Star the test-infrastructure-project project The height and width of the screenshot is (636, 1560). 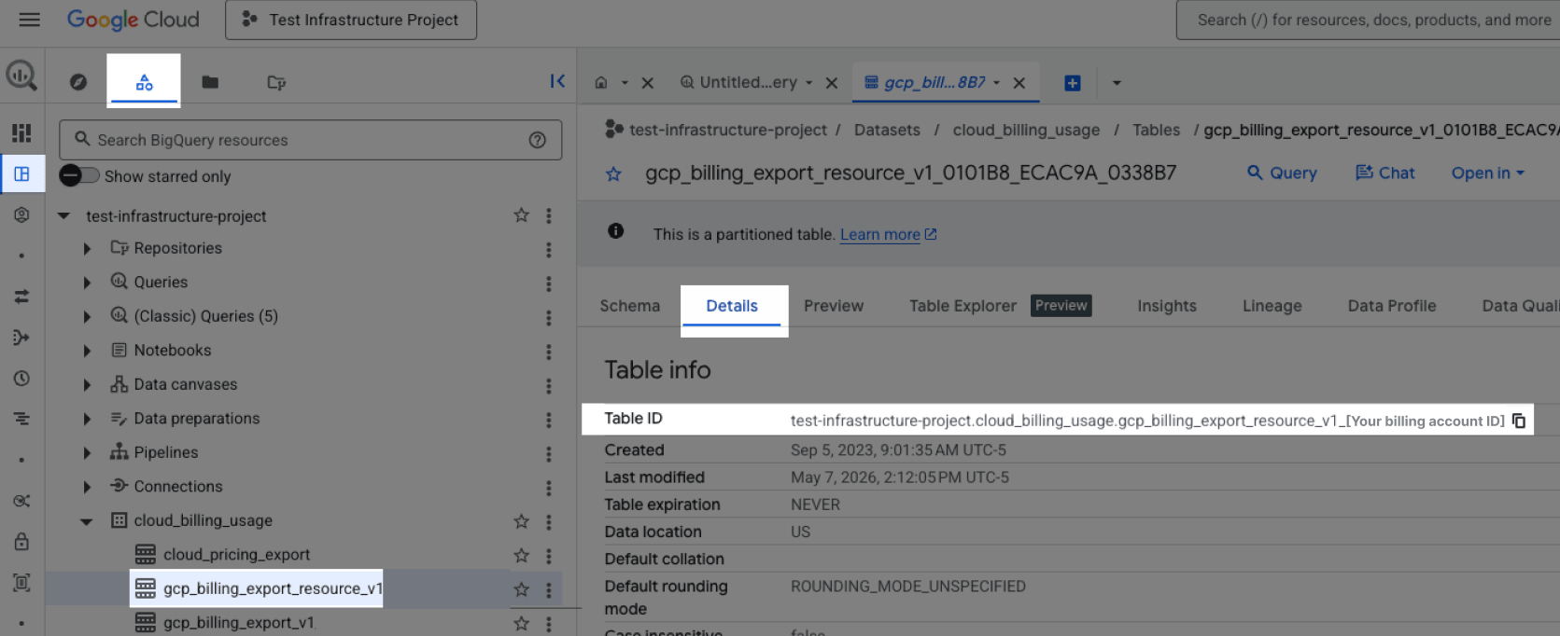pyautogui.click(x=521, y=215)
